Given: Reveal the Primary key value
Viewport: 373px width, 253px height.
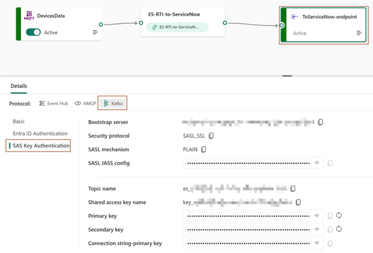Looking at the screenshot, I should click(316, 215).
